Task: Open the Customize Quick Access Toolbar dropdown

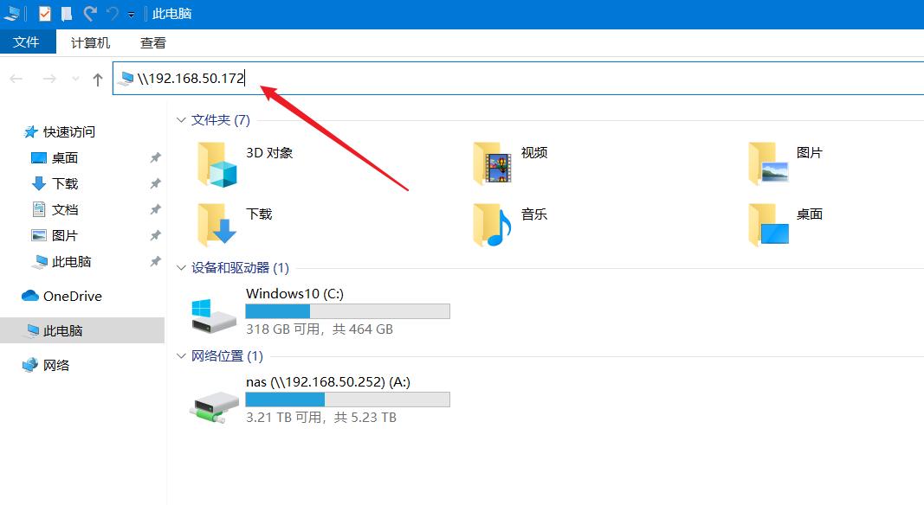Action: tap(131, 15)
